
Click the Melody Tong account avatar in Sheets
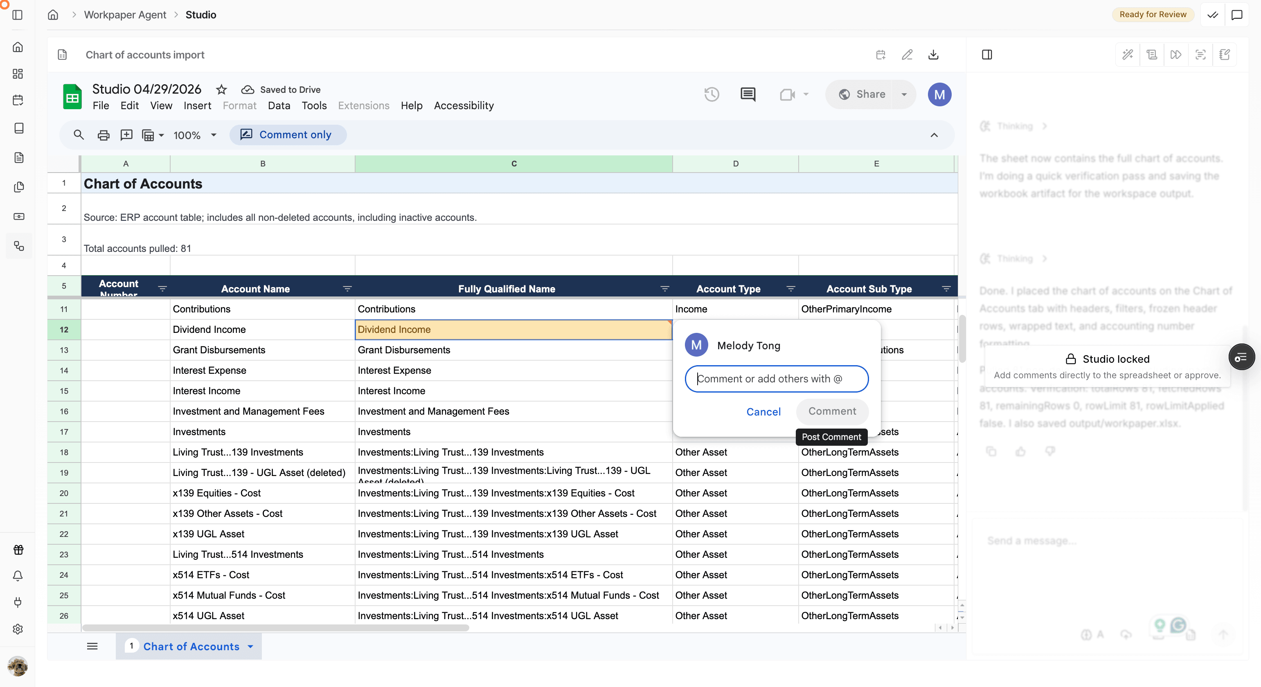pyautogui.click(x=939, y=94)
